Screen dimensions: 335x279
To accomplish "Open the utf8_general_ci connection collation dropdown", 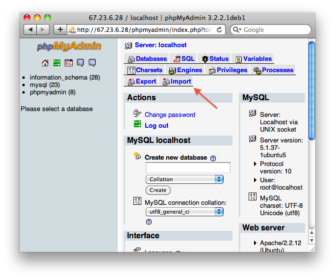I will [184, 212].
